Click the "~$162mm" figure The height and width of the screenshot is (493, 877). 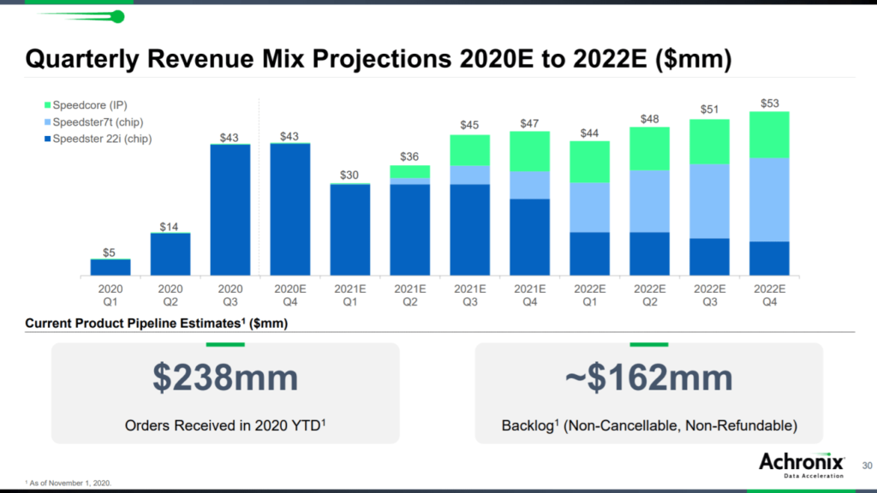[x=649, y=377]
